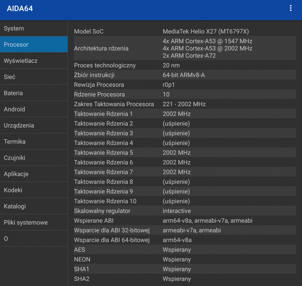This screenshot has width=302, height=286.
Task: Select the 221 - 2002 MHz value
Action: click(184, 104)
